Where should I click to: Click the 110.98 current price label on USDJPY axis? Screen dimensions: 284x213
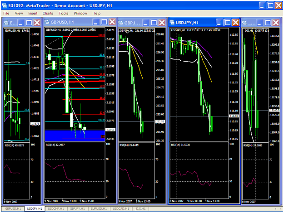tap(234, 116)
